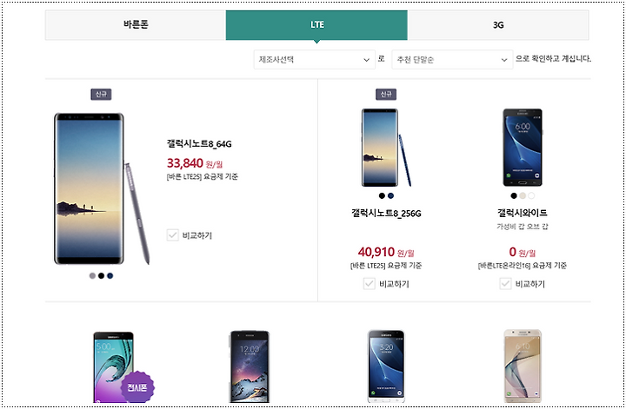This screenshot has height=409, width=626.
Task: Click the purple 전시폰 badge
Action: (x=137, y=387)
